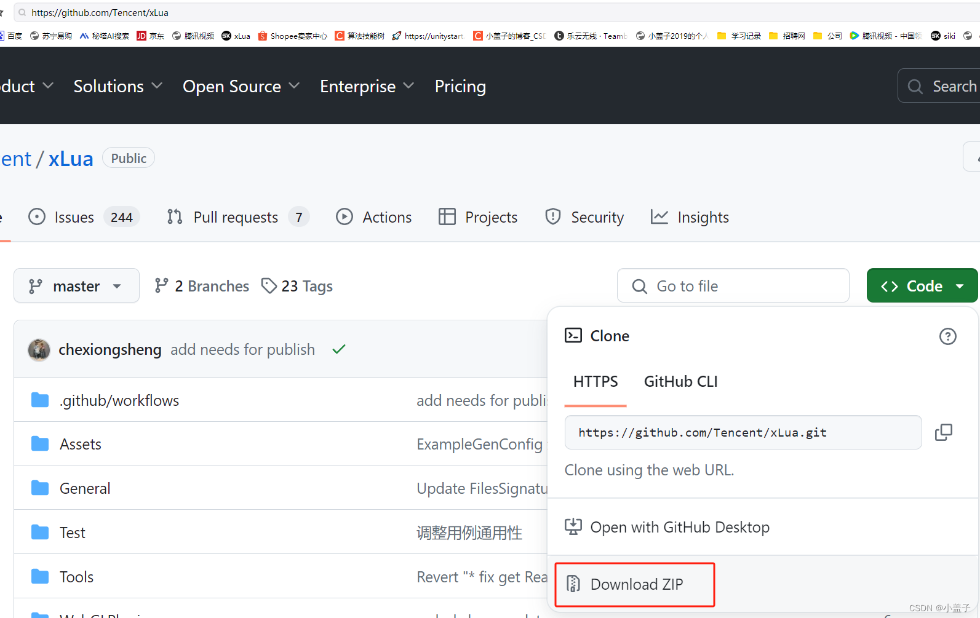Open the Actions tab

(x=374, y=217)
